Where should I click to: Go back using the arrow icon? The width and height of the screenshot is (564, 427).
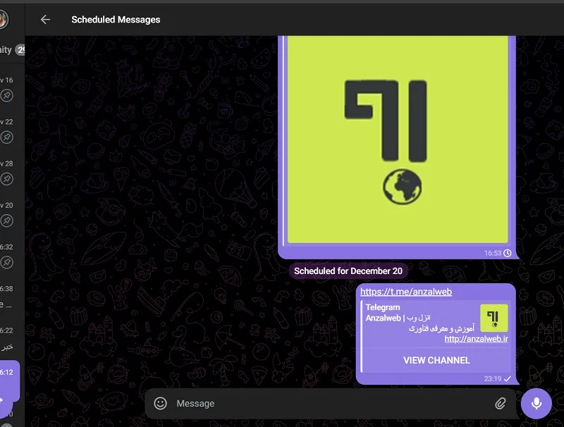(x=45, y=20)
